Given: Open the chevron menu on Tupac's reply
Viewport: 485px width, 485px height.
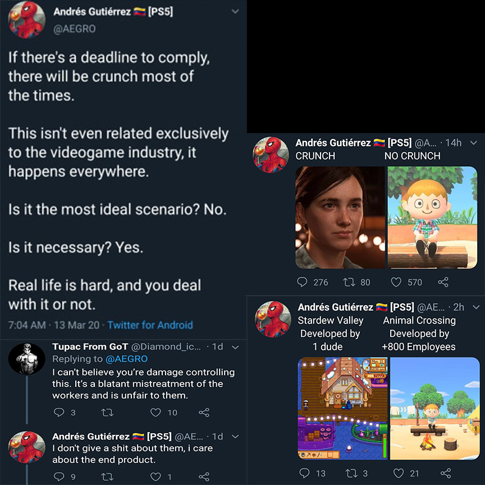Looking at the screenshot, I should pyautogui.click(x=235, y=347).
